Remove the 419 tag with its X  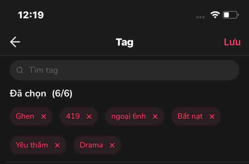pos(89,117)
